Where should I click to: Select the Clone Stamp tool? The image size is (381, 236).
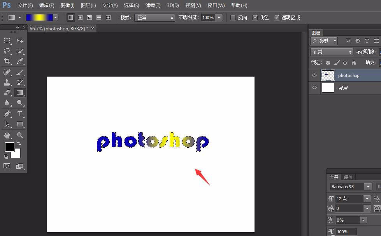[x=7, y=82]
